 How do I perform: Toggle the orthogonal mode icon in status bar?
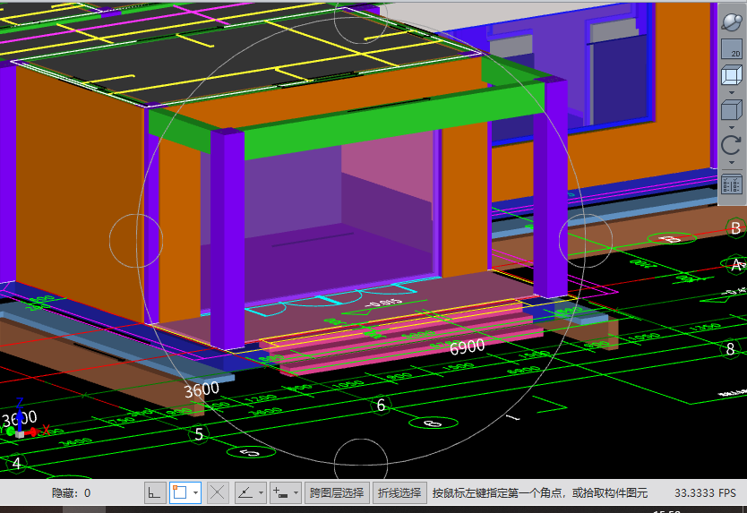click(155, 492)
